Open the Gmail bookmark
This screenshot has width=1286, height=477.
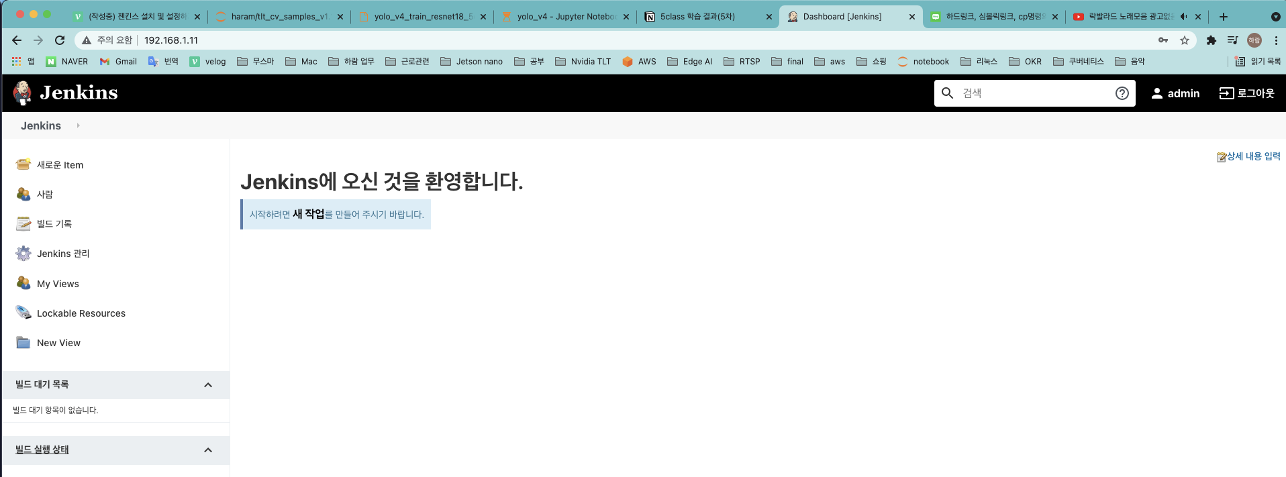(118, 61)
